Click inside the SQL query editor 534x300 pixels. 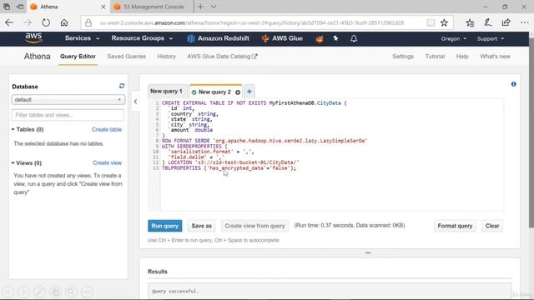(332, 155)
